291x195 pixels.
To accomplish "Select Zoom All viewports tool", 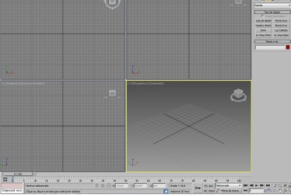I will [280, 185].
